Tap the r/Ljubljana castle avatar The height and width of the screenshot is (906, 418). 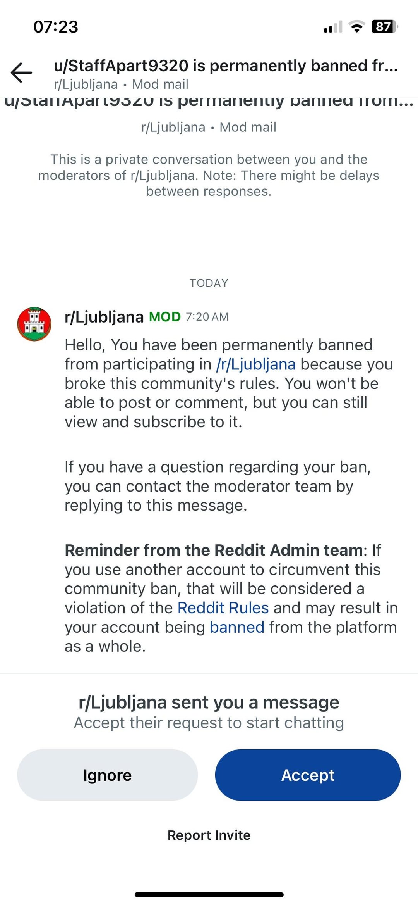34,324
